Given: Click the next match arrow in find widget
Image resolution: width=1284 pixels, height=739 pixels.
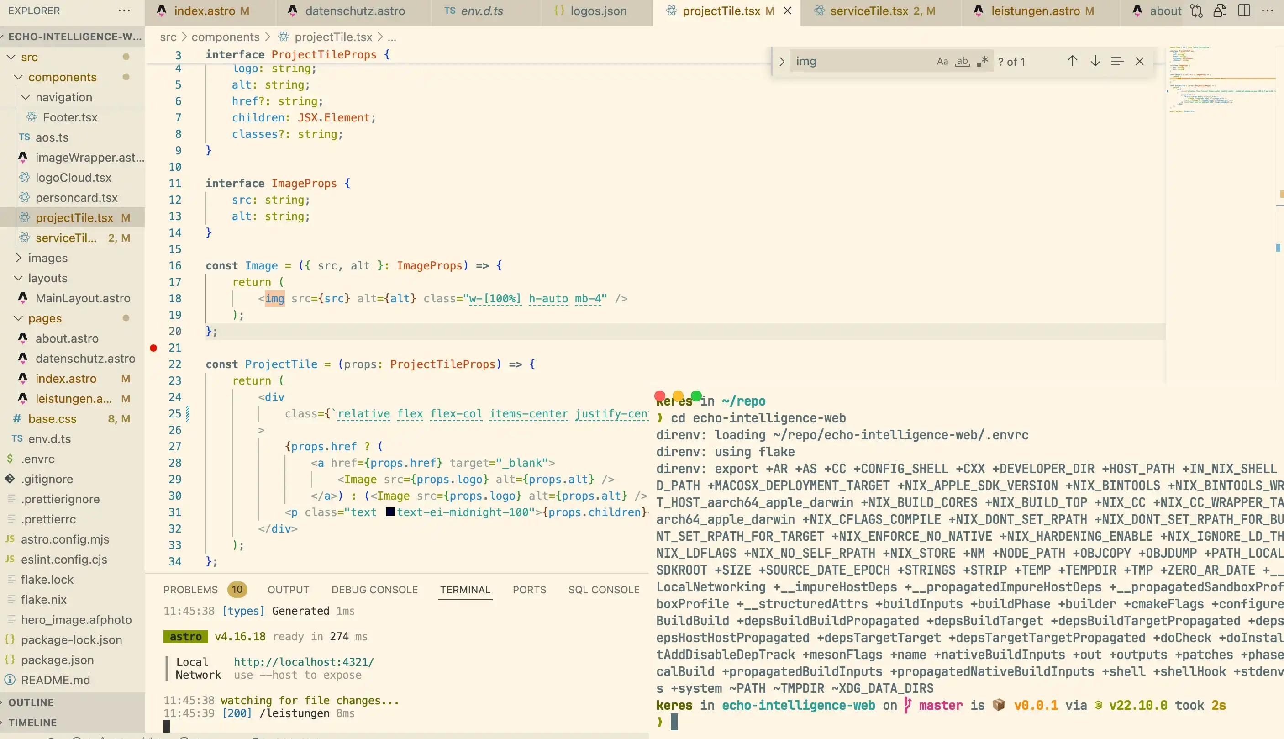Looking at the screenshot, I should coord(1096,61).
